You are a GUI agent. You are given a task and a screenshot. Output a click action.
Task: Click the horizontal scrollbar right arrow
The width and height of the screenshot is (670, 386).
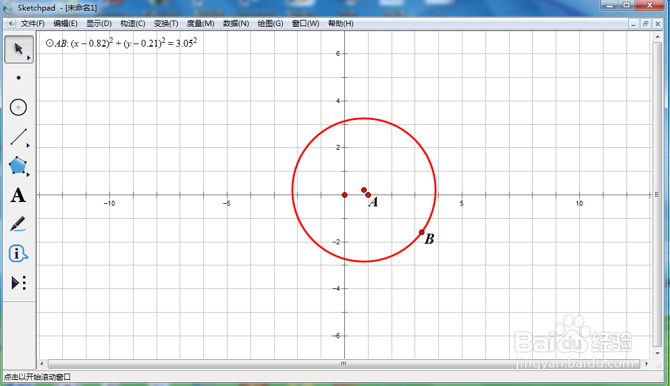[x=646, y=364]
